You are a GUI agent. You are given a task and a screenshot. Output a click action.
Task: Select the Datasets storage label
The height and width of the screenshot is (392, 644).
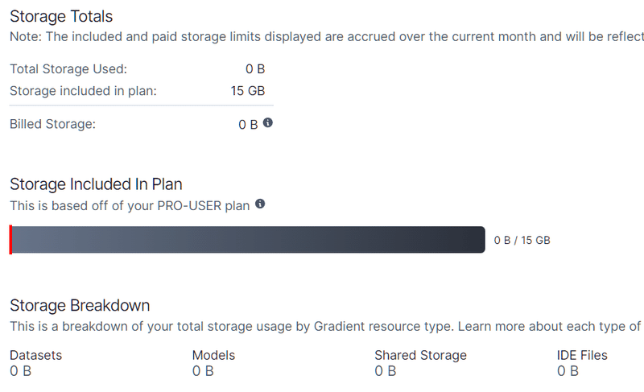(x=35, y=355)
